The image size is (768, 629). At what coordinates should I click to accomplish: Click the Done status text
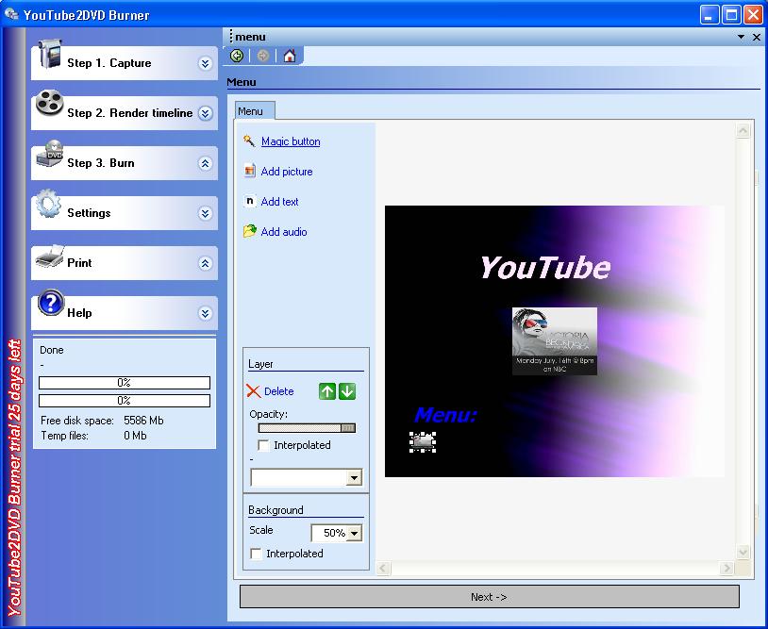pyautogui.click(x=52, y=350)
